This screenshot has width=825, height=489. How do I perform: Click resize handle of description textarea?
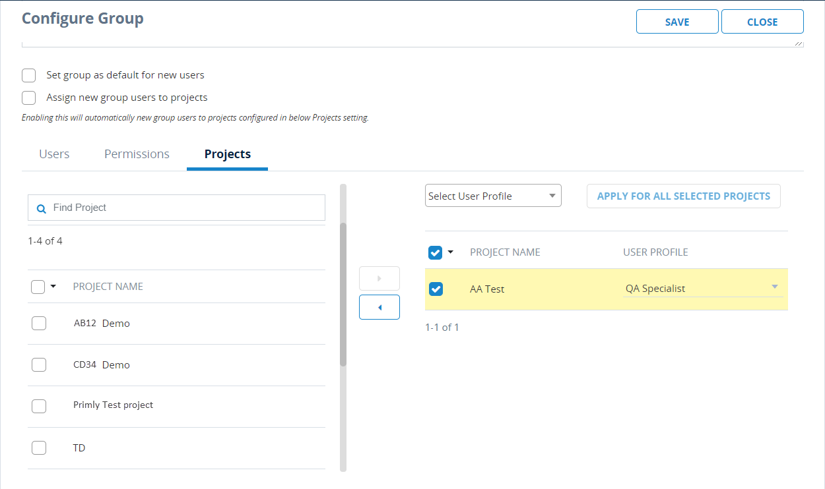point(799,43)
